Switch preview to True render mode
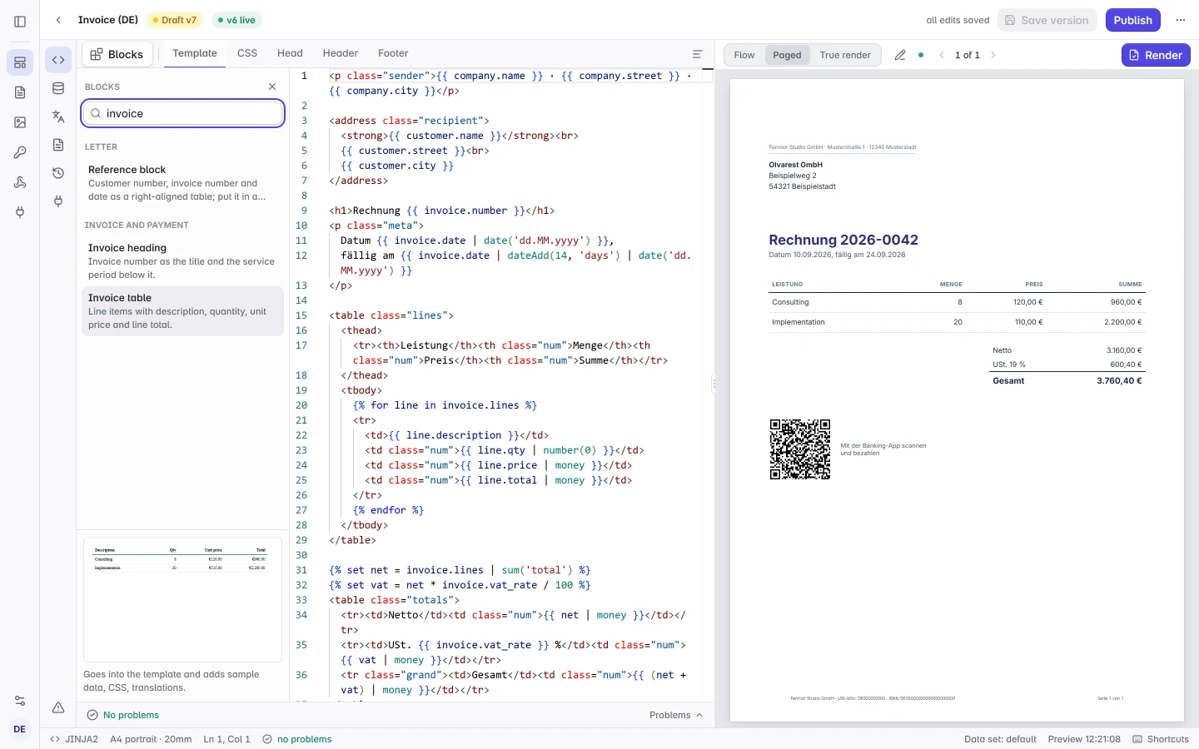1199x749 pixels. (845, 55)
